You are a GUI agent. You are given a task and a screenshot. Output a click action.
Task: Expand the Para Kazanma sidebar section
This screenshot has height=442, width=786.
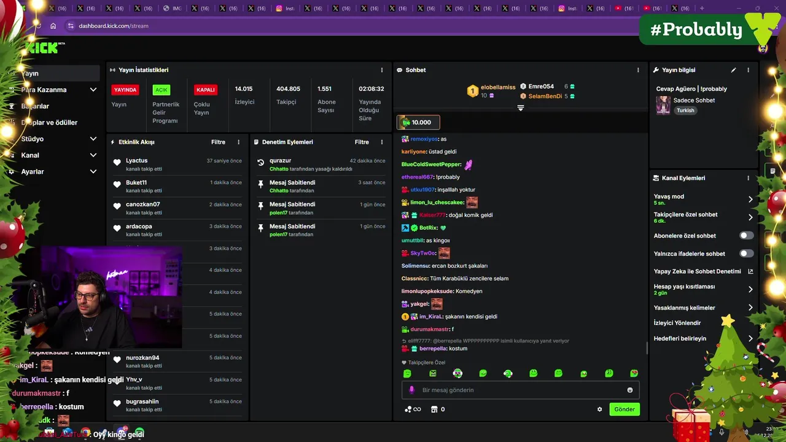[x=93, y=90]
